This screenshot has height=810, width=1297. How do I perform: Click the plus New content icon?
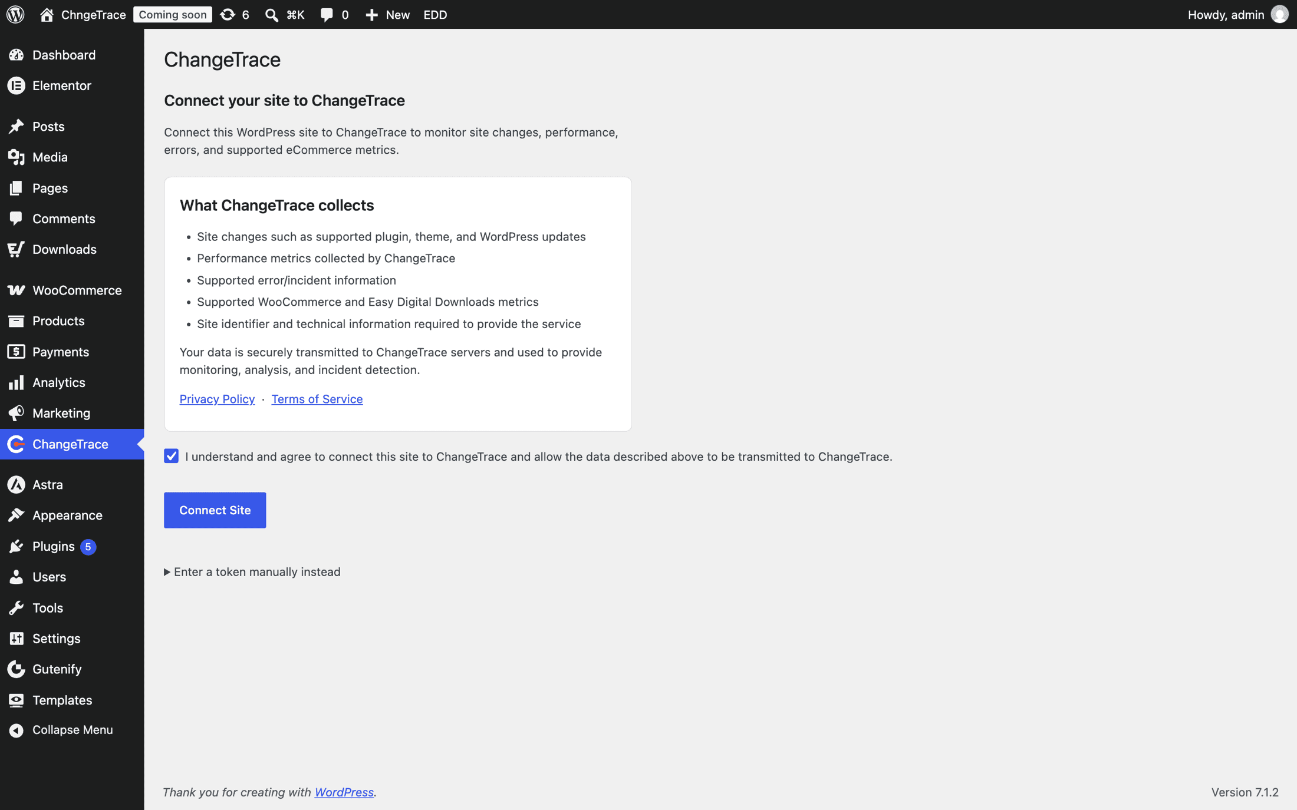tap(371, 15)
